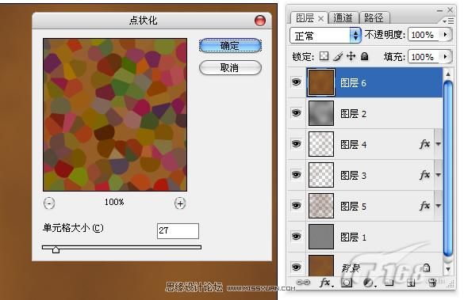
Task: Click layers scrollbar up arrow
Action: (x=448, y=74)
